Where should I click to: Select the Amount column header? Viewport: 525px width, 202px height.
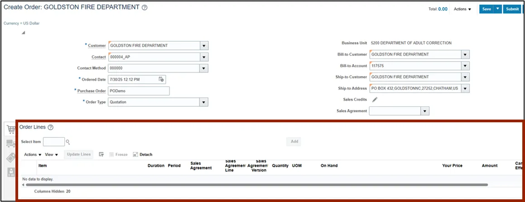[490, 165]
